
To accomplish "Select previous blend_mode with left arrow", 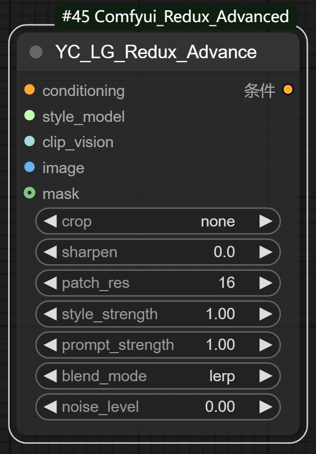I will click(50, 376).
